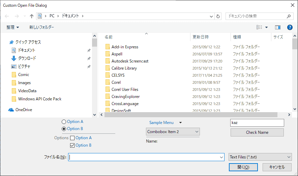Close the Custom Open File Dialog
Viewport: 298px width, 176px height.
(293, 5)
